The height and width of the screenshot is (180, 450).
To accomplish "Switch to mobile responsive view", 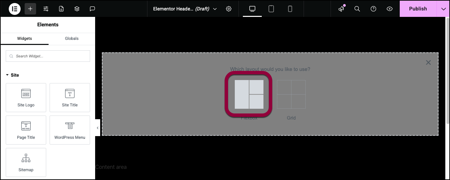I will (290, 9).
